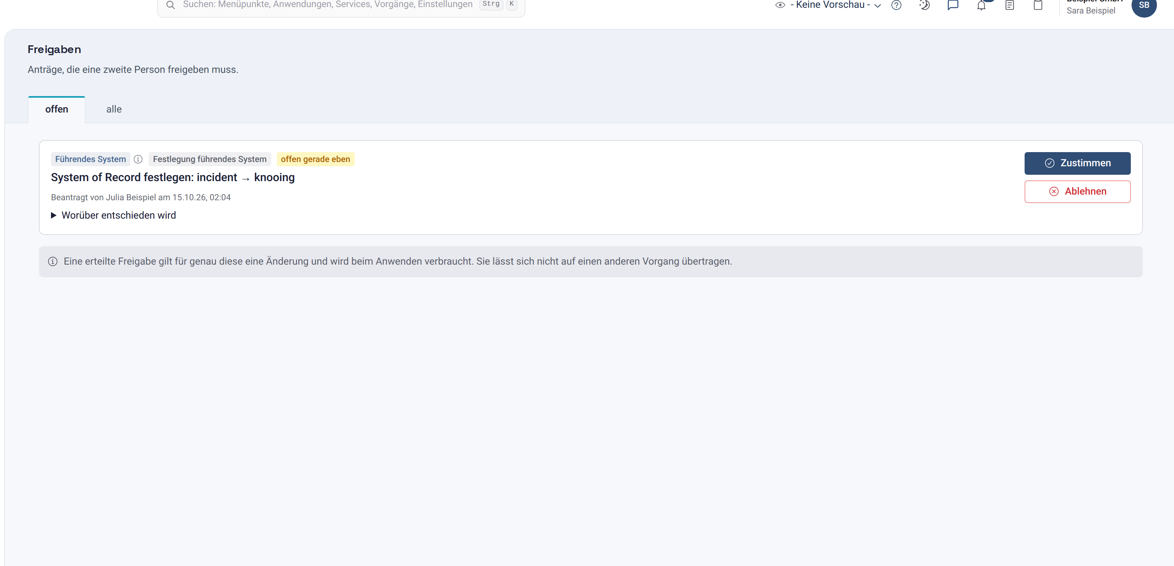Open help via question mark icon

point(896,5)
